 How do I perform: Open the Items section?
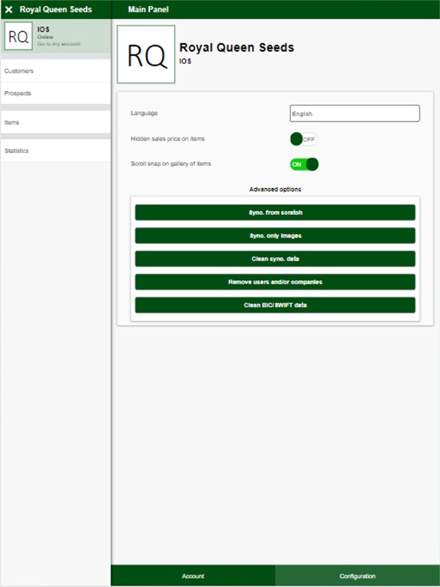[56, 122]
